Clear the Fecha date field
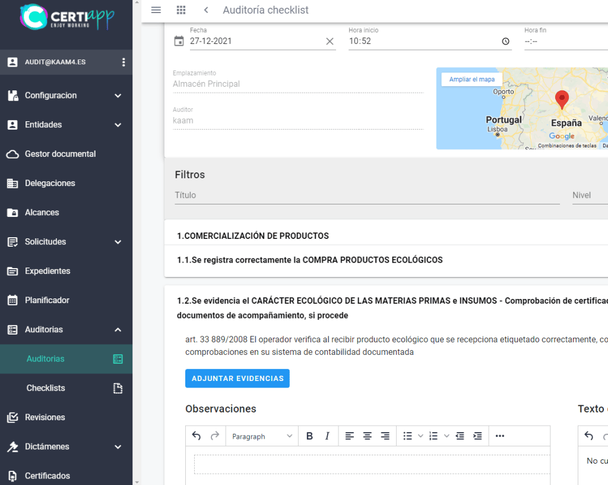Image resolution: width=608 pixels, height=485 pixels. (x=330, y=41)
